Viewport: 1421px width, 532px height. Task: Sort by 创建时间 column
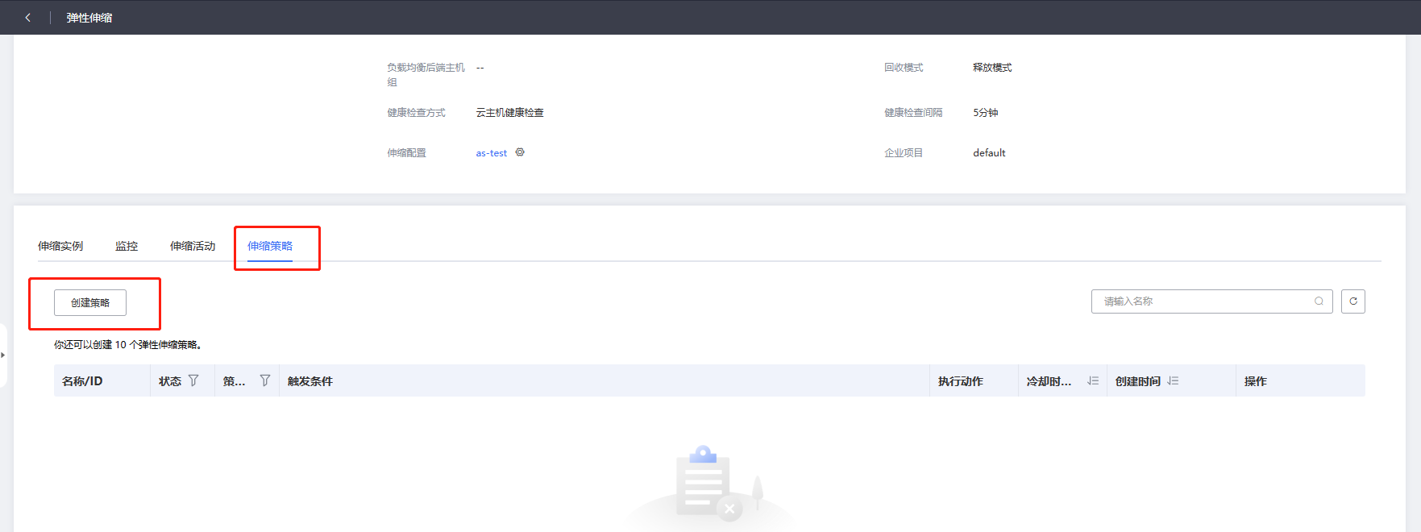pos(1173,381)
